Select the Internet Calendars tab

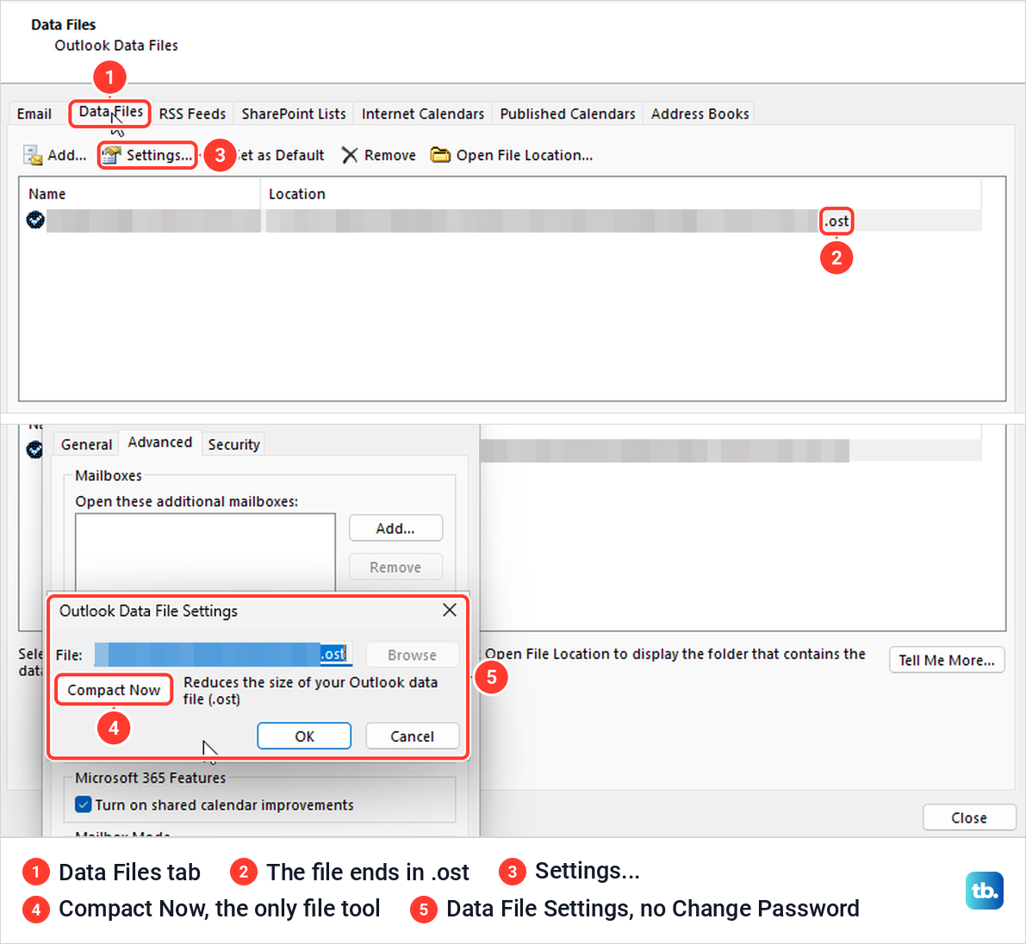(x=423, y=114)
